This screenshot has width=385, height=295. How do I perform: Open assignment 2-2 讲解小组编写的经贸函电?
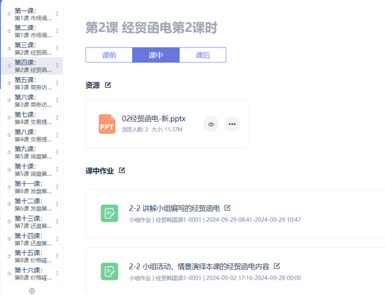pyautogui.click(x=174, y=208)
